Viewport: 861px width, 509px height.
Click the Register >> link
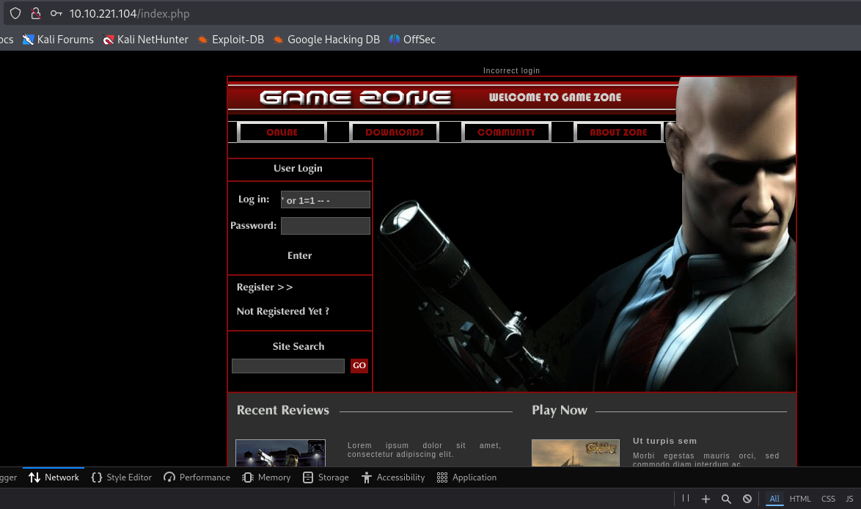click(x=265, y=288)
